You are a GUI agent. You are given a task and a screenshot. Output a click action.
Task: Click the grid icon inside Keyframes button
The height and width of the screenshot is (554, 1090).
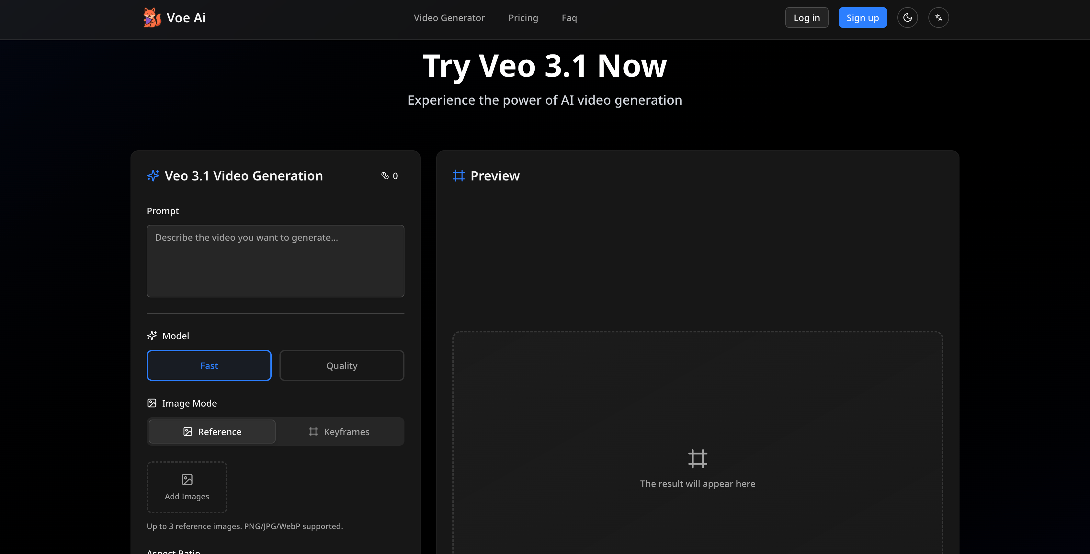tap(313, 431)
